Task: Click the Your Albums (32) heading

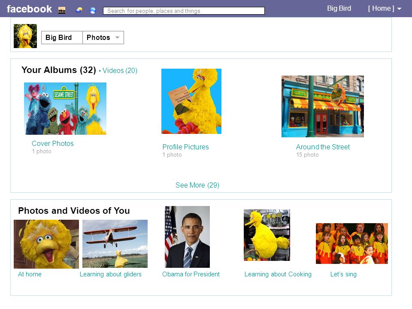Action: click(x=59, y=70)
